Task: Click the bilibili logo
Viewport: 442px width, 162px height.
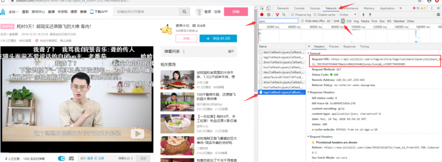Action: click(x=3, y=12)
